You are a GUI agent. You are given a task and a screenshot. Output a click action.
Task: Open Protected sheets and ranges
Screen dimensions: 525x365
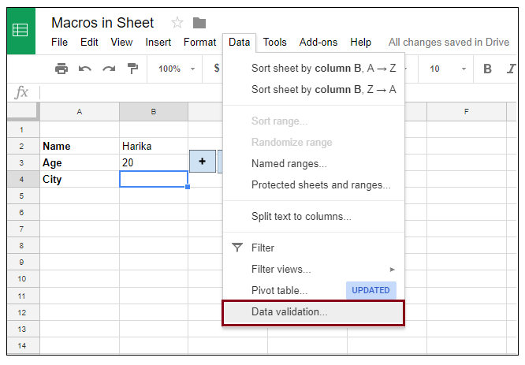coord(321,185)
